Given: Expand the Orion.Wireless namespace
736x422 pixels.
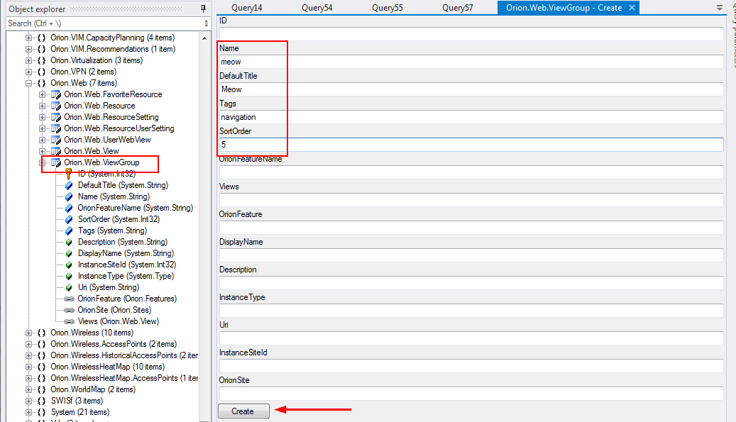Looking at the screenshot, I should [x=28, y=333].
